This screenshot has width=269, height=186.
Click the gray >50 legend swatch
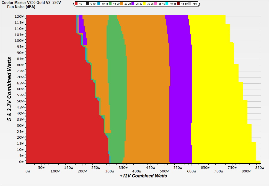[x=190, y=4]
